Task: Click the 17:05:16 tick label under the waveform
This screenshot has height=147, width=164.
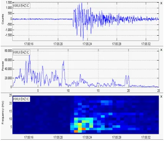Action: point(29,44)
